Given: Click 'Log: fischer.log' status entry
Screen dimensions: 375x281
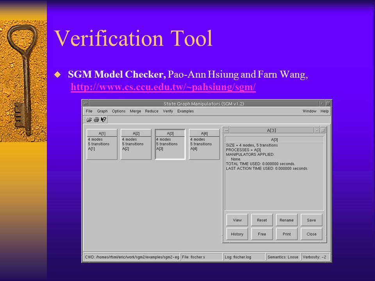Looking at the screenshot, I should pyautogui.click(x=244, y=257).
